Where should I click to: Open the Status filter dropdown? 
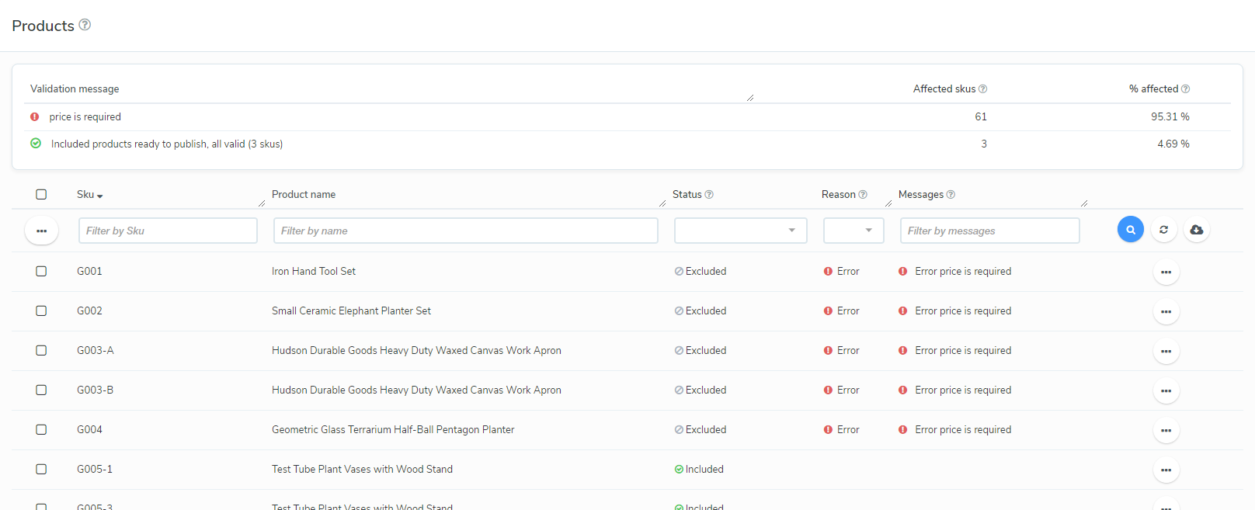click(740, 231)
